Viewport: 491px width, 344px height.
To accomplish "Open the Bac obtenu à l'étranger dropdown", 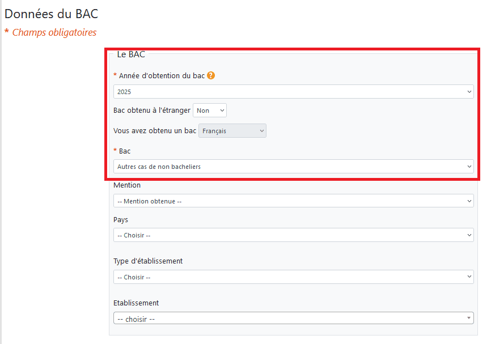I will click(x=210, y=111).
